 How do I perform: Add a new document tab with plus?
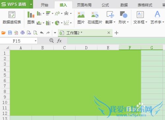tap(116, 33)
